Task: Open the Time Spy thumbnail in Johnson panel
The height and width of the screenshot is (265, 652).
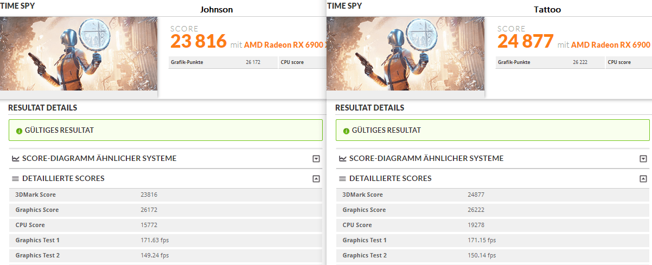Action: point(79,53)
